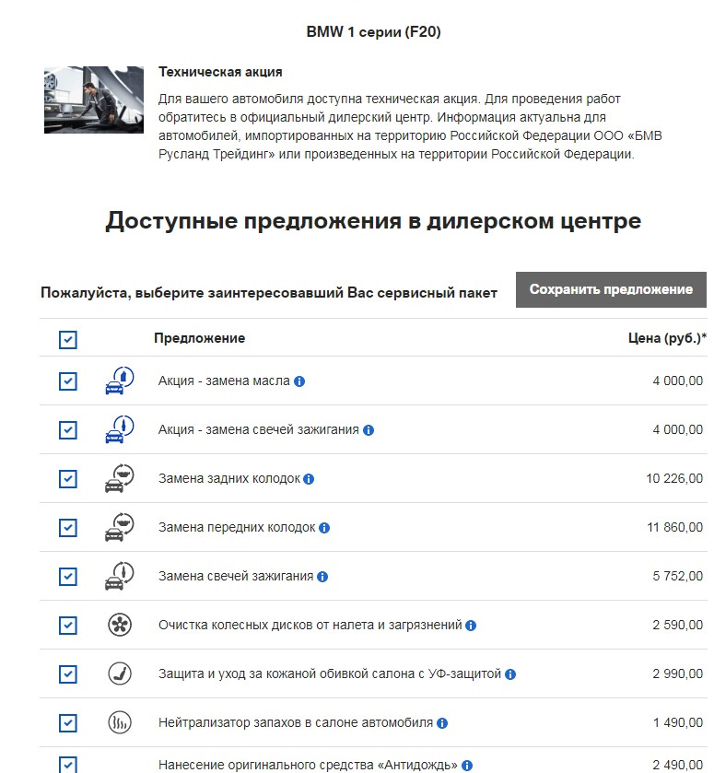Open info for Акция - замена масла
The width and height of the screenshot is (714, 773).
pyautogui.click(x=299, y=381)
